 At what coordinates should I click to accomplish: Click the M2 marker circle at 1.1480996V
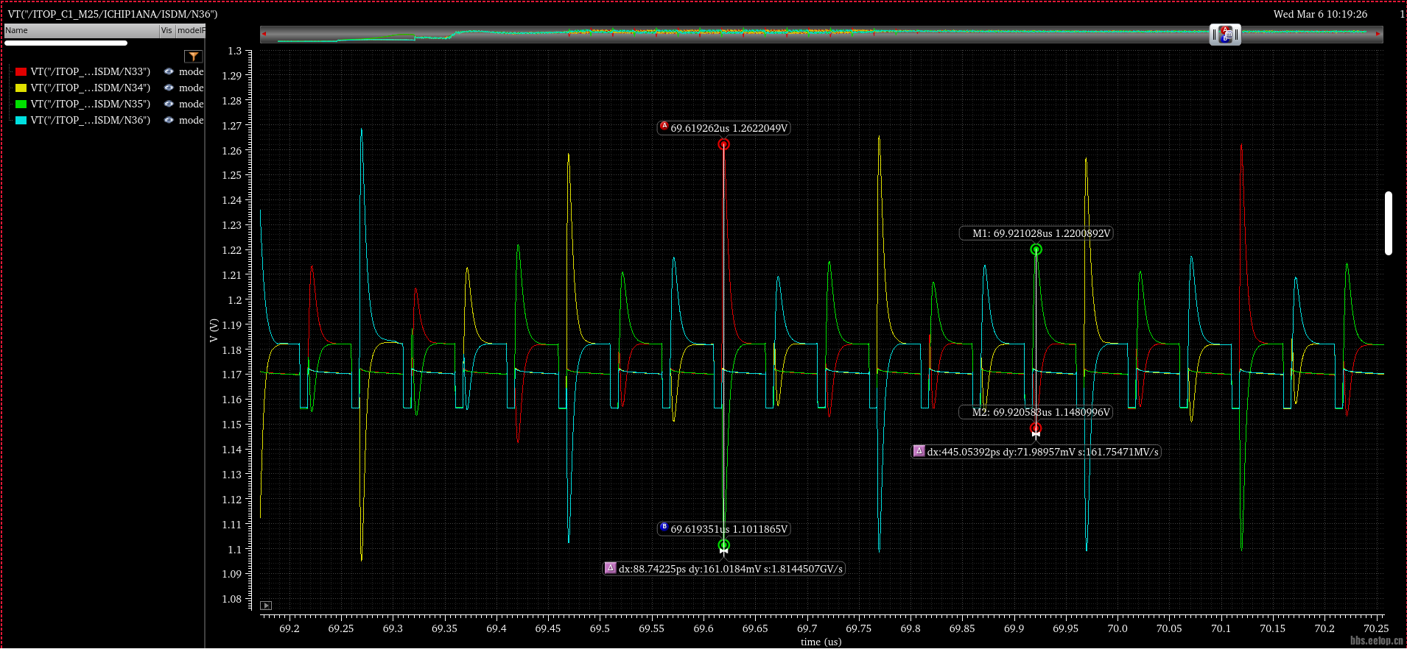pos(1036,428)
